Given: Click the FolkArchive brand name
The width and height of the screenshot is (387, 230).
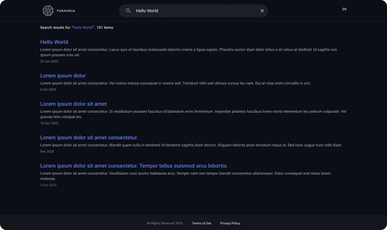Looking at the screenshot, I should (66, 11).
